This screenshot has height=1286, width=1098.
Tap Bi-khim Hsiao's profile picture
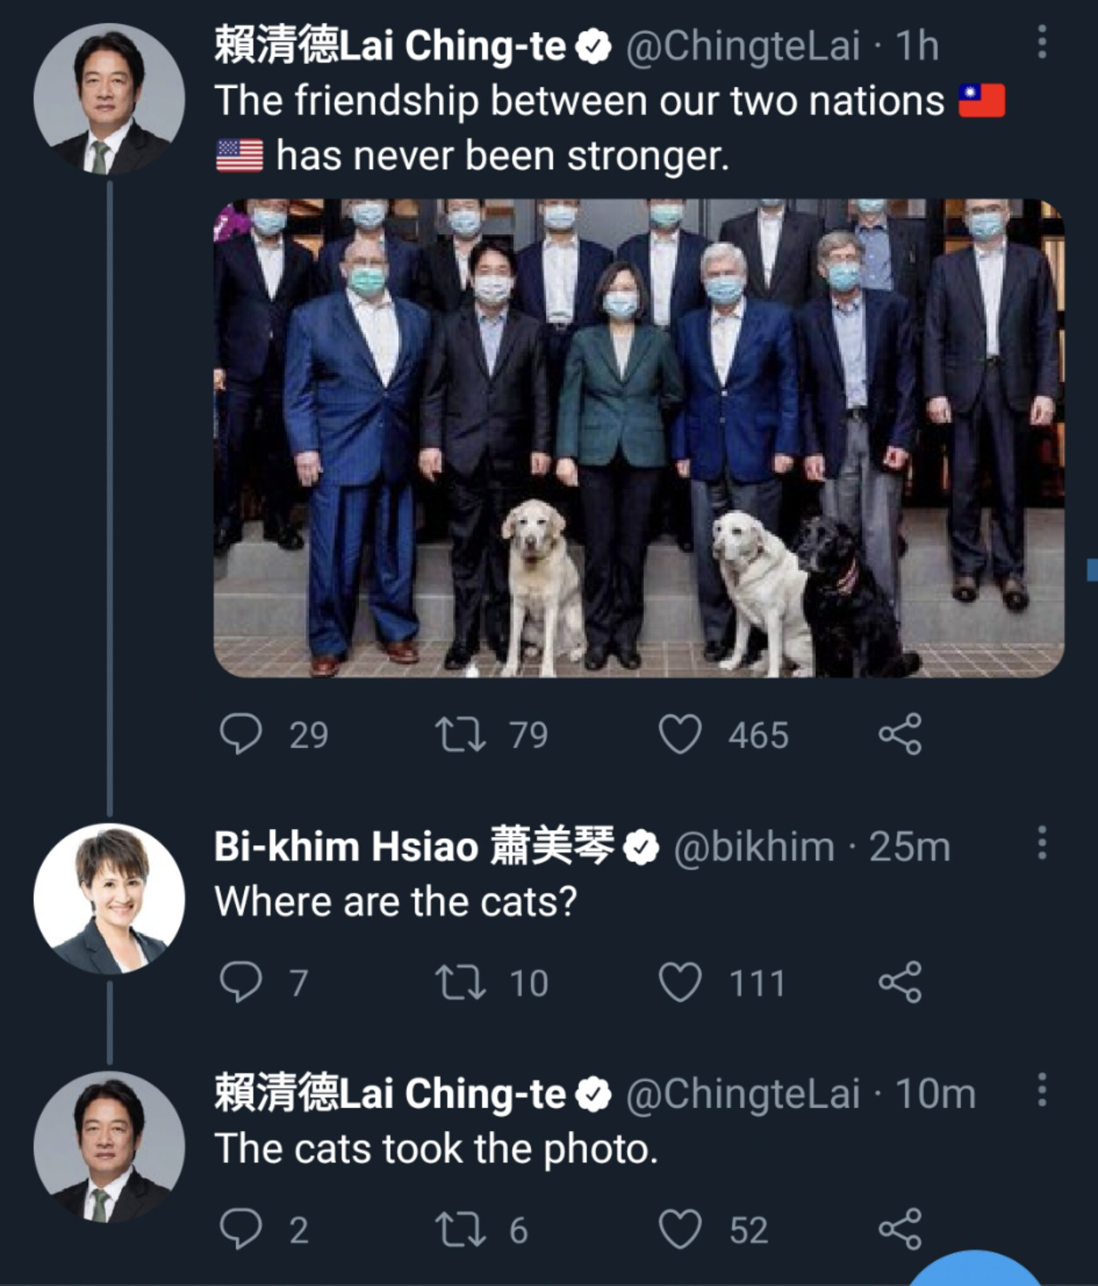109,899
